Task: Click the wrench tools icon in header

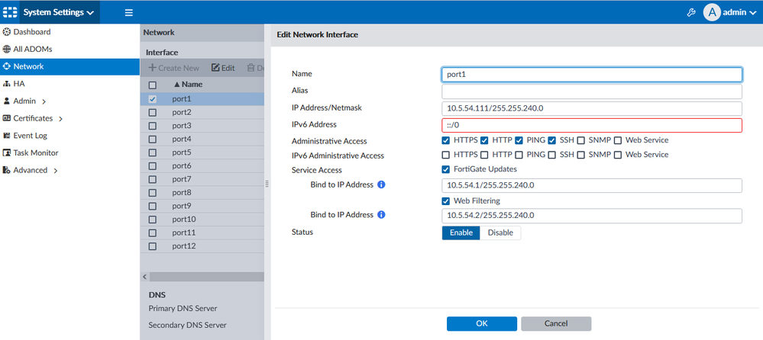Action: tap(692, 12)
